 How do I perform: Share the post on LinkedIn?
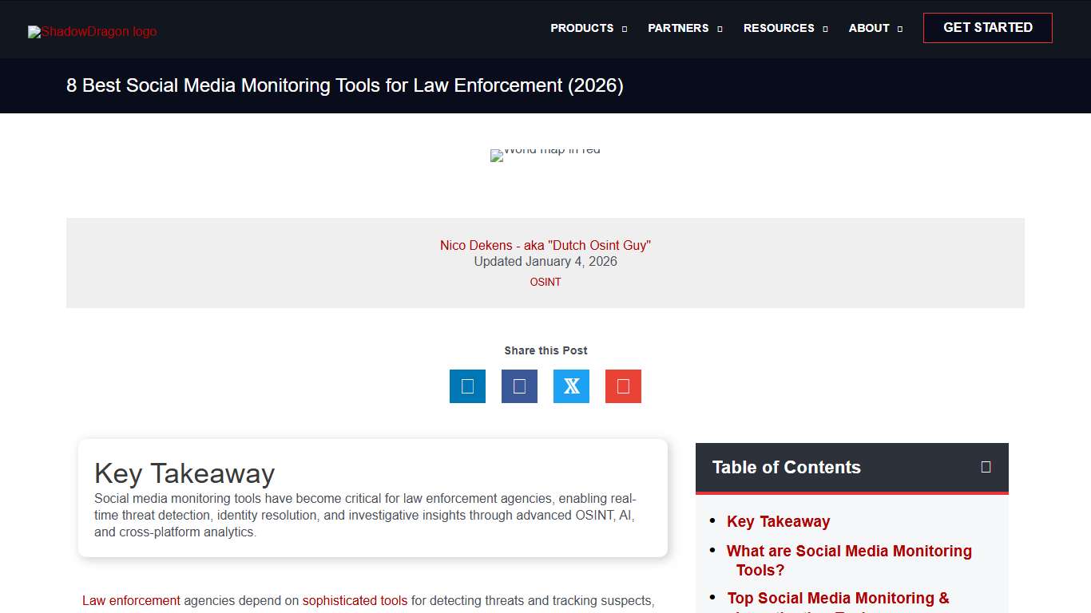click(467, 386)
